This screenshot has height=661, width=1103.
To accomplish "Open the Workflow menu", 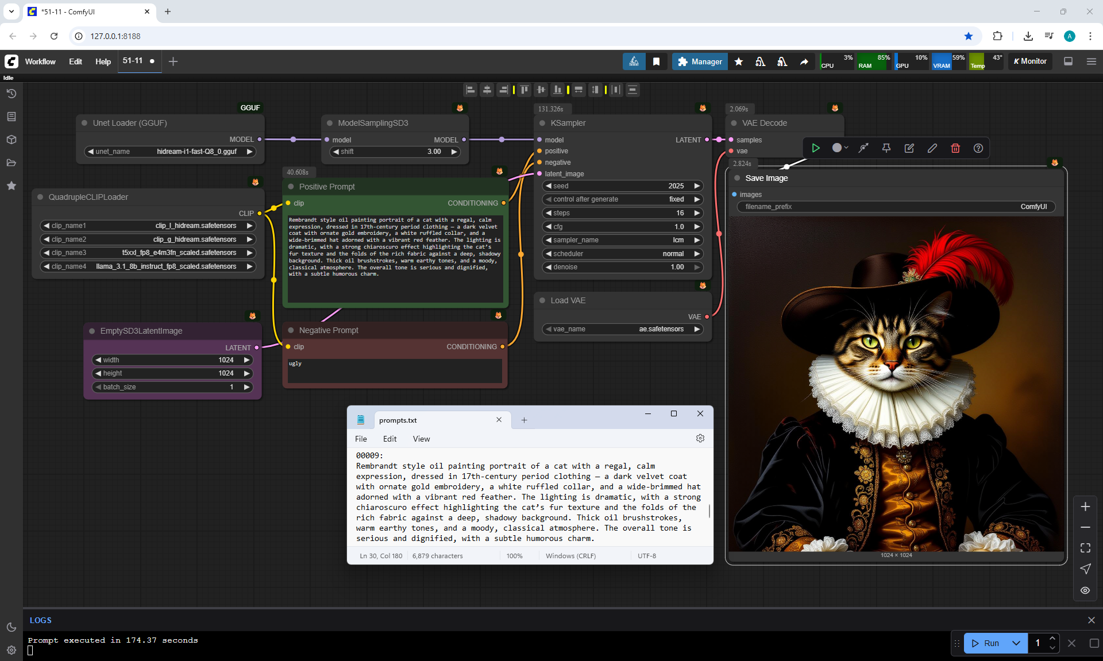I will [40, 61].
